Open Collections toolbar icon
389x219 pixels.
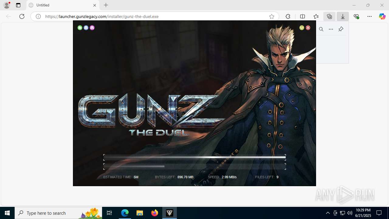329,16
